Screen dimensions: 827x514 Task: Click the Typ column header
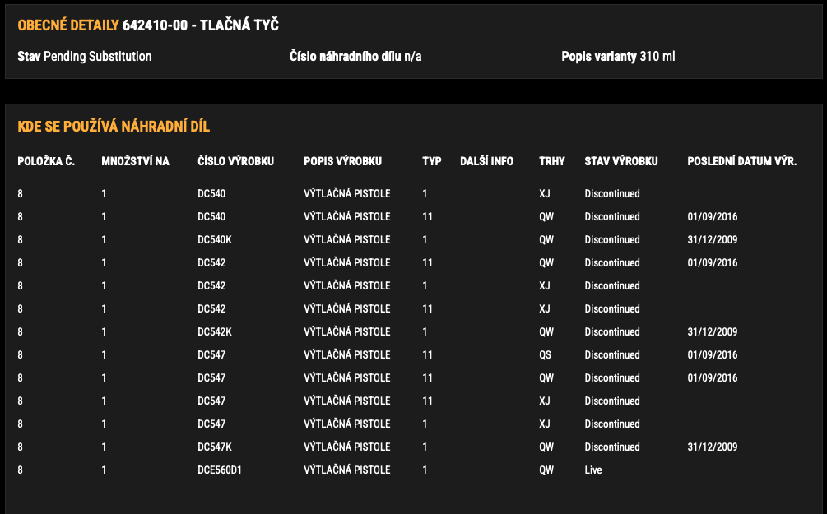pos(431,161)
